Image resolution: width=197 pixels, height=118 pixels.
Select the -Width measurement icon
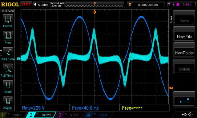8,101
